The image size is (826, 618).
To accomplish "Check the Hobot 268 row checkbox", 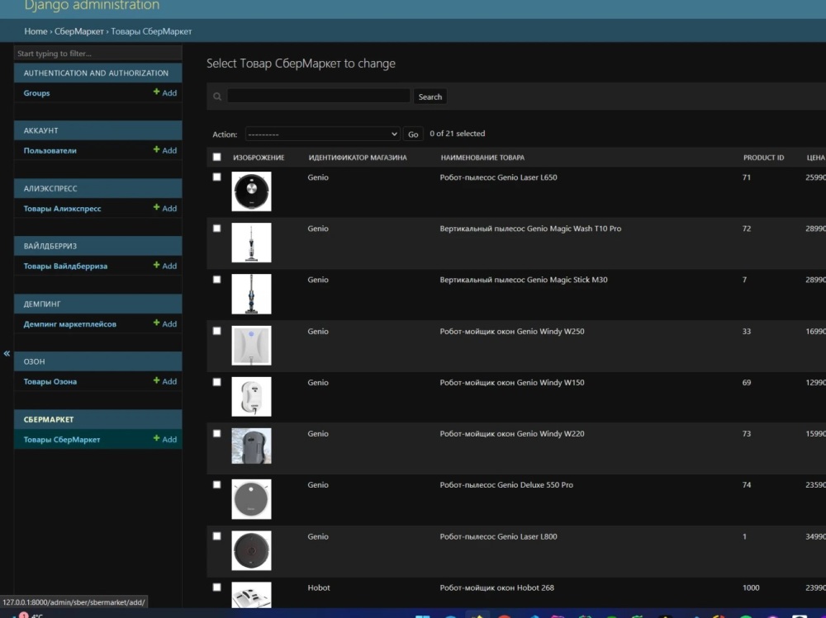I will click(x=217, y=587).
